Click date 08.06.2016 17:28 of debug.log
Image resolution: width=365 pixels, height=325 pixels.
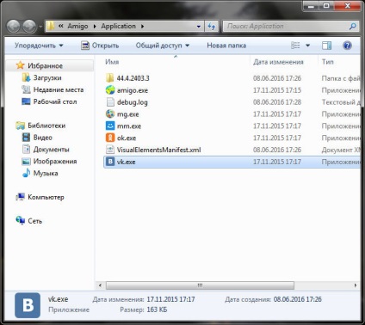click(277, 102)
